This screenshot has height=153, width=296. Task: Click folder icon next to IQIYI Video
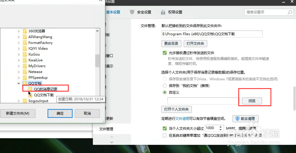point(25,49)
